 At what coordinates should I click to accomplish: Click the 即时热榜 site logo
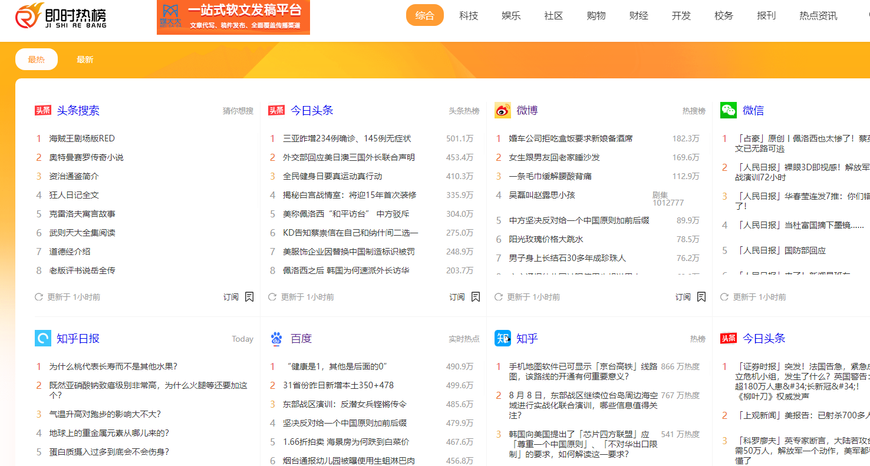tap(61, 16)
